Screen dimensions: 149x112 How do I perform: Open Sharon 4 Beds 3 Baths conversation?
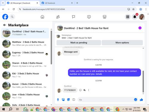click(25, 65)
